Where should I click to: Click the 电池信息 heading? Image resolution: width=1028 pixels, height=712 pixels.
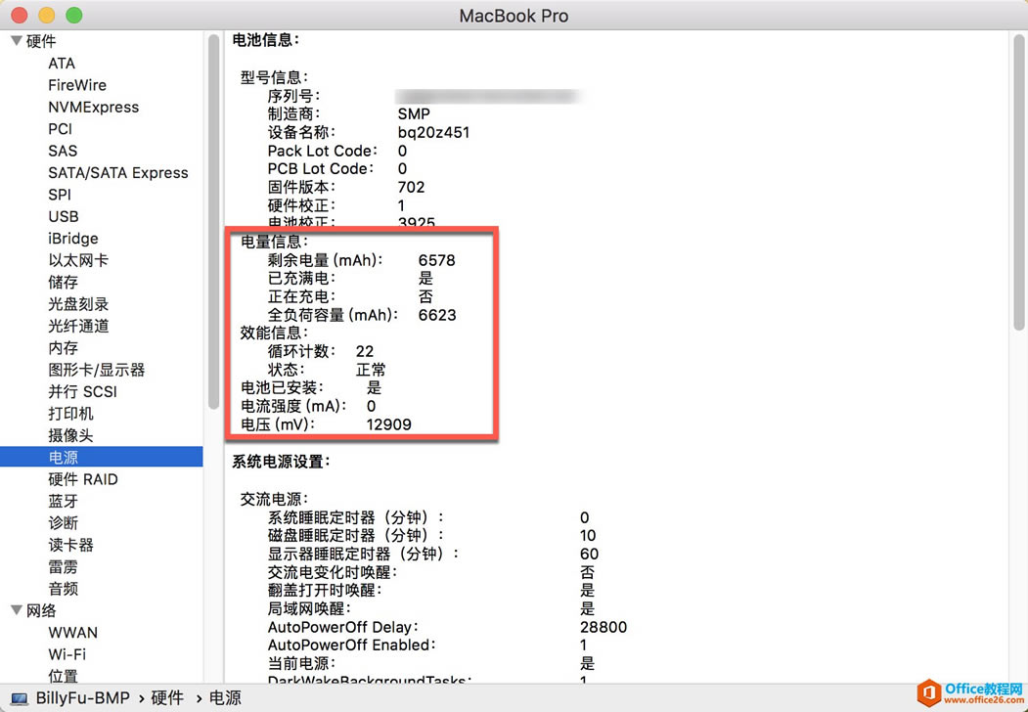266,40
